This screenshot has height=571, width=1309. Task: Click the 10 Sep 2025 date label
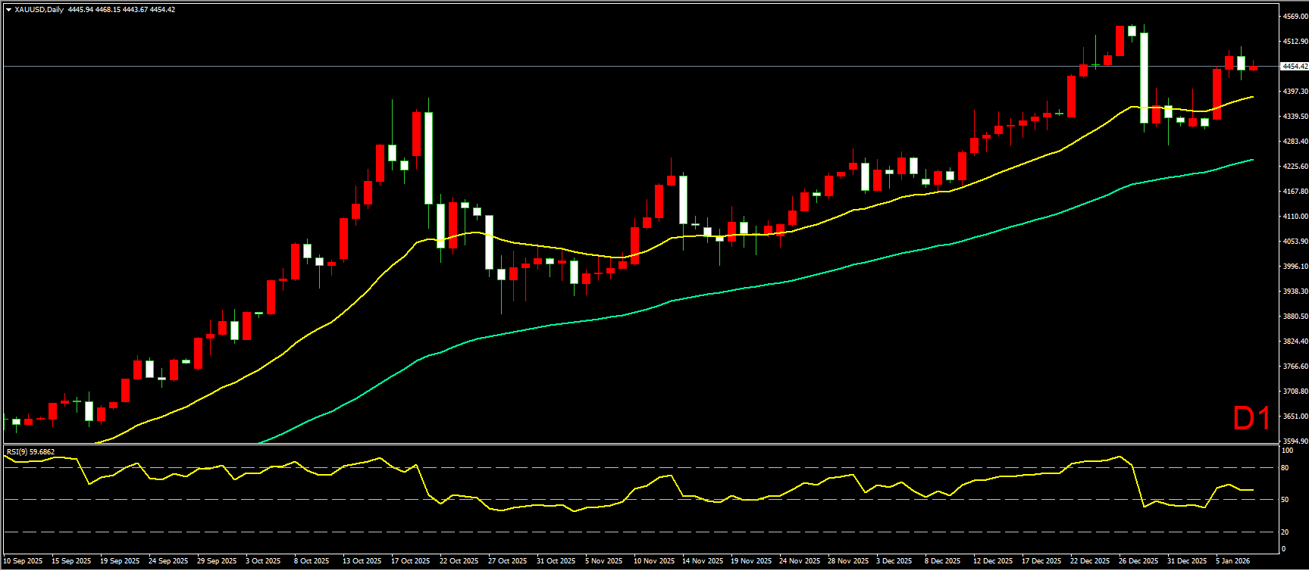[x=23, y=561]
